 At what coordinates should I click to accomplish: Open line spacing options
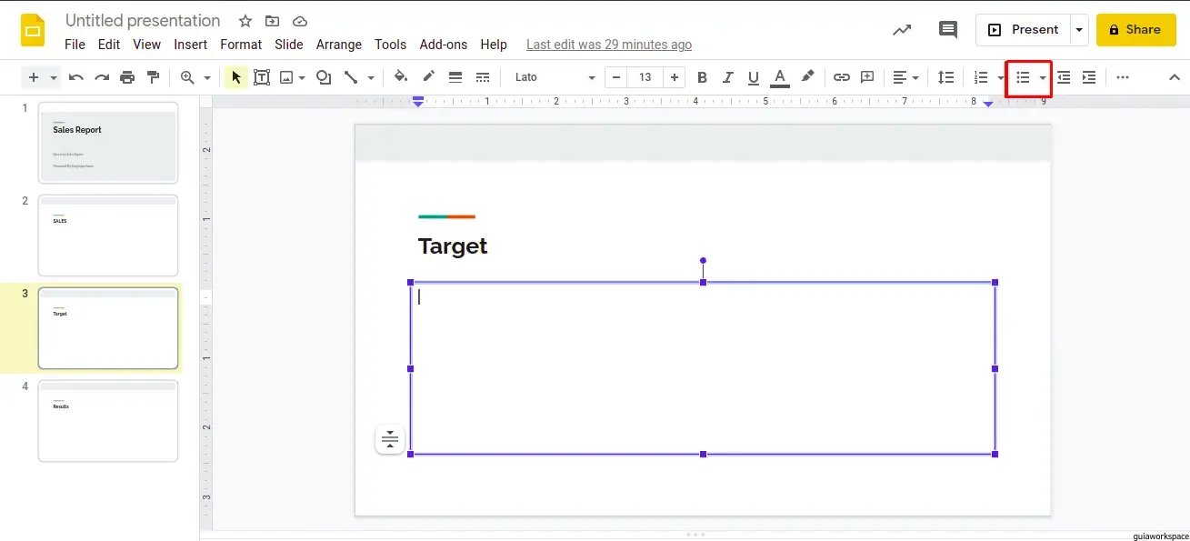[946, 77]
